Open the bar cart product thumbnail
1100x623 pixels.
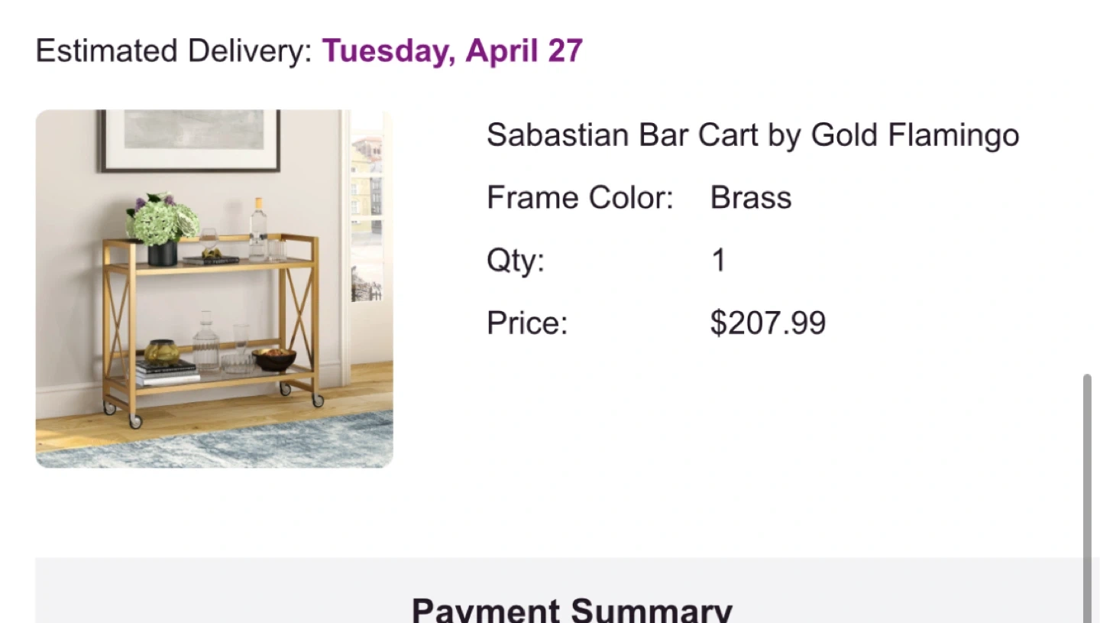[x=214, y=288]
